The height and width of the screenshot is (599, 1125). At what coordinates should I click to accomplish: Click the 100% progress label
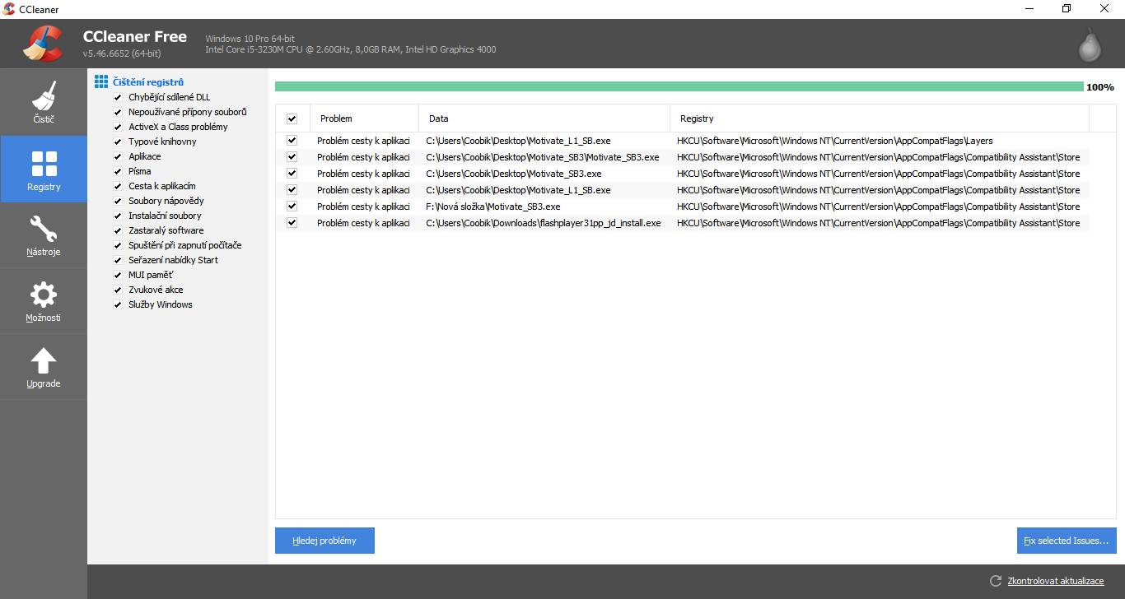1100,87
